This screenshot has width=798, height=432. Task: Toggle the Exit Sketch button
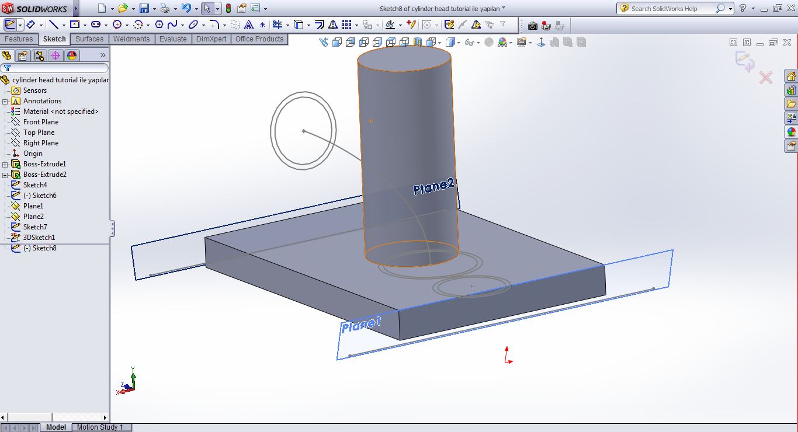pos(10,25)
